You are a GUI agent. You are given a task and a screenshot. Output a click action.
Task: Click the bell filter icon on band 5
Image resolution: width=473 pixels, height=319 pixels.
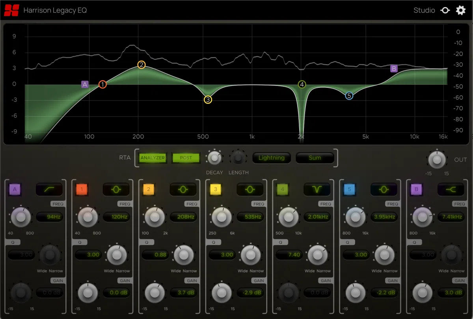(x=384, y=189)
